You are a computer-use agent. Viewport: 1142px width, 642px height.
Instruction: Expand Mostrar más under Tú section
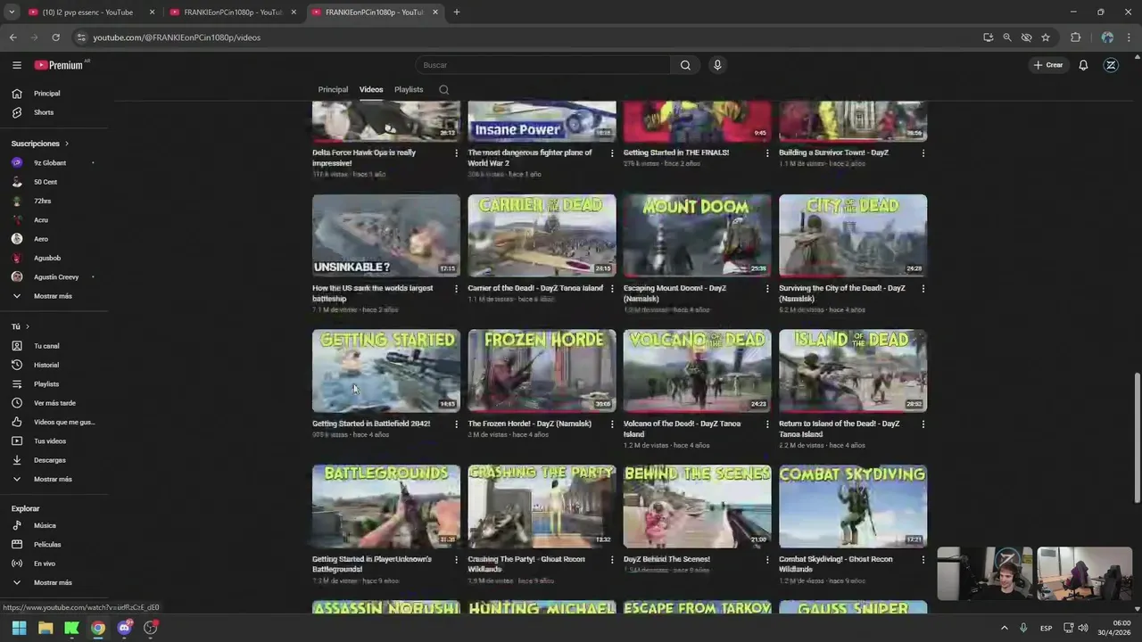pos(54,480)
